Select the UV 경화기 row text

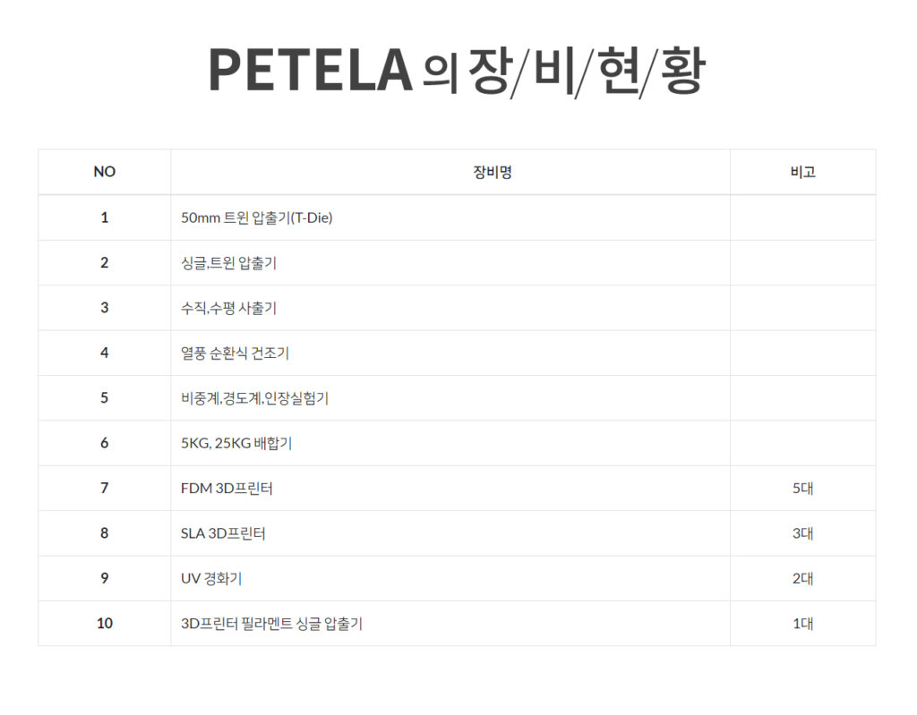(x=211, y=578)
